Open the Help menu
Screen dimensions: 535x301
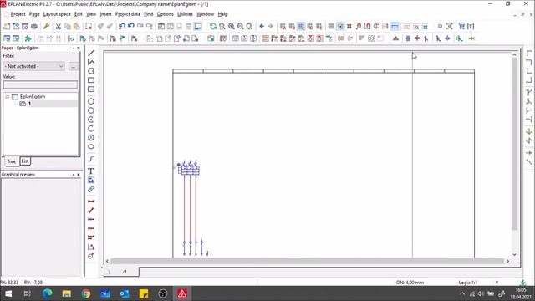tap(223, 14)
